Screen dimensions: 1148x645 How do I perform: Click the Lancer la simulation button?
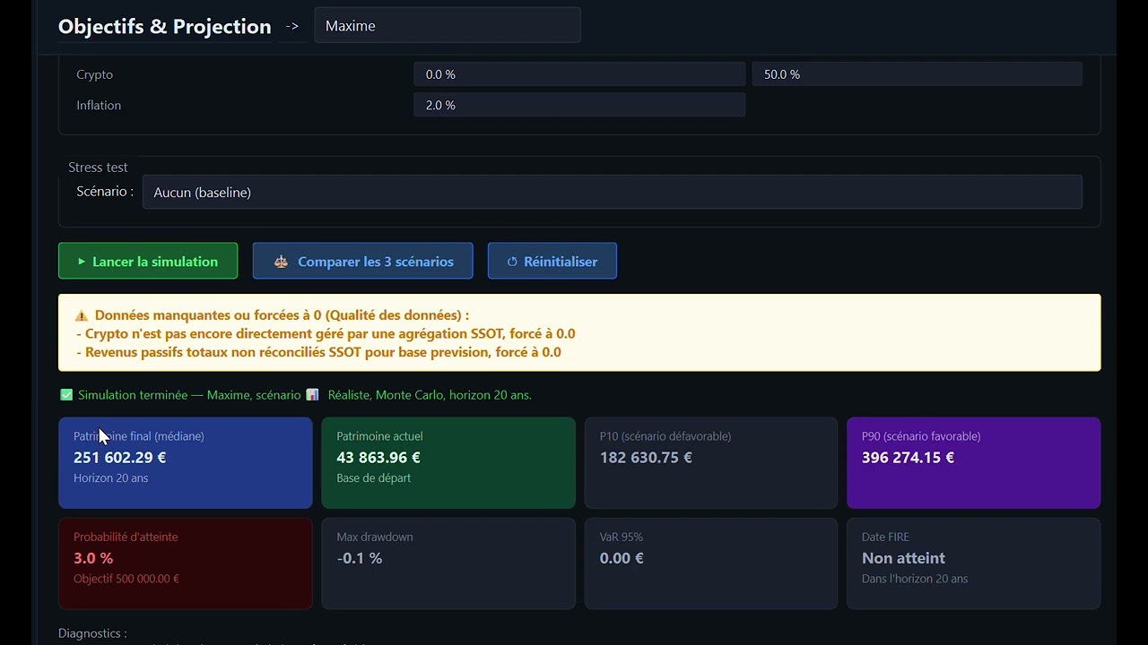coord(148,262)
